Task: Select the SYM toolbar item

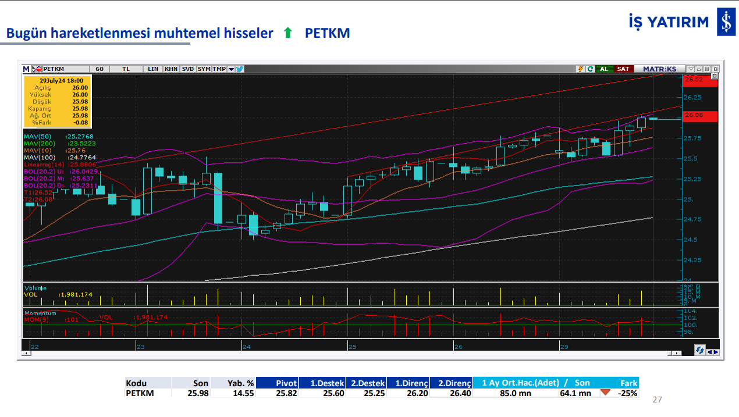Action: tap(204, 69)
